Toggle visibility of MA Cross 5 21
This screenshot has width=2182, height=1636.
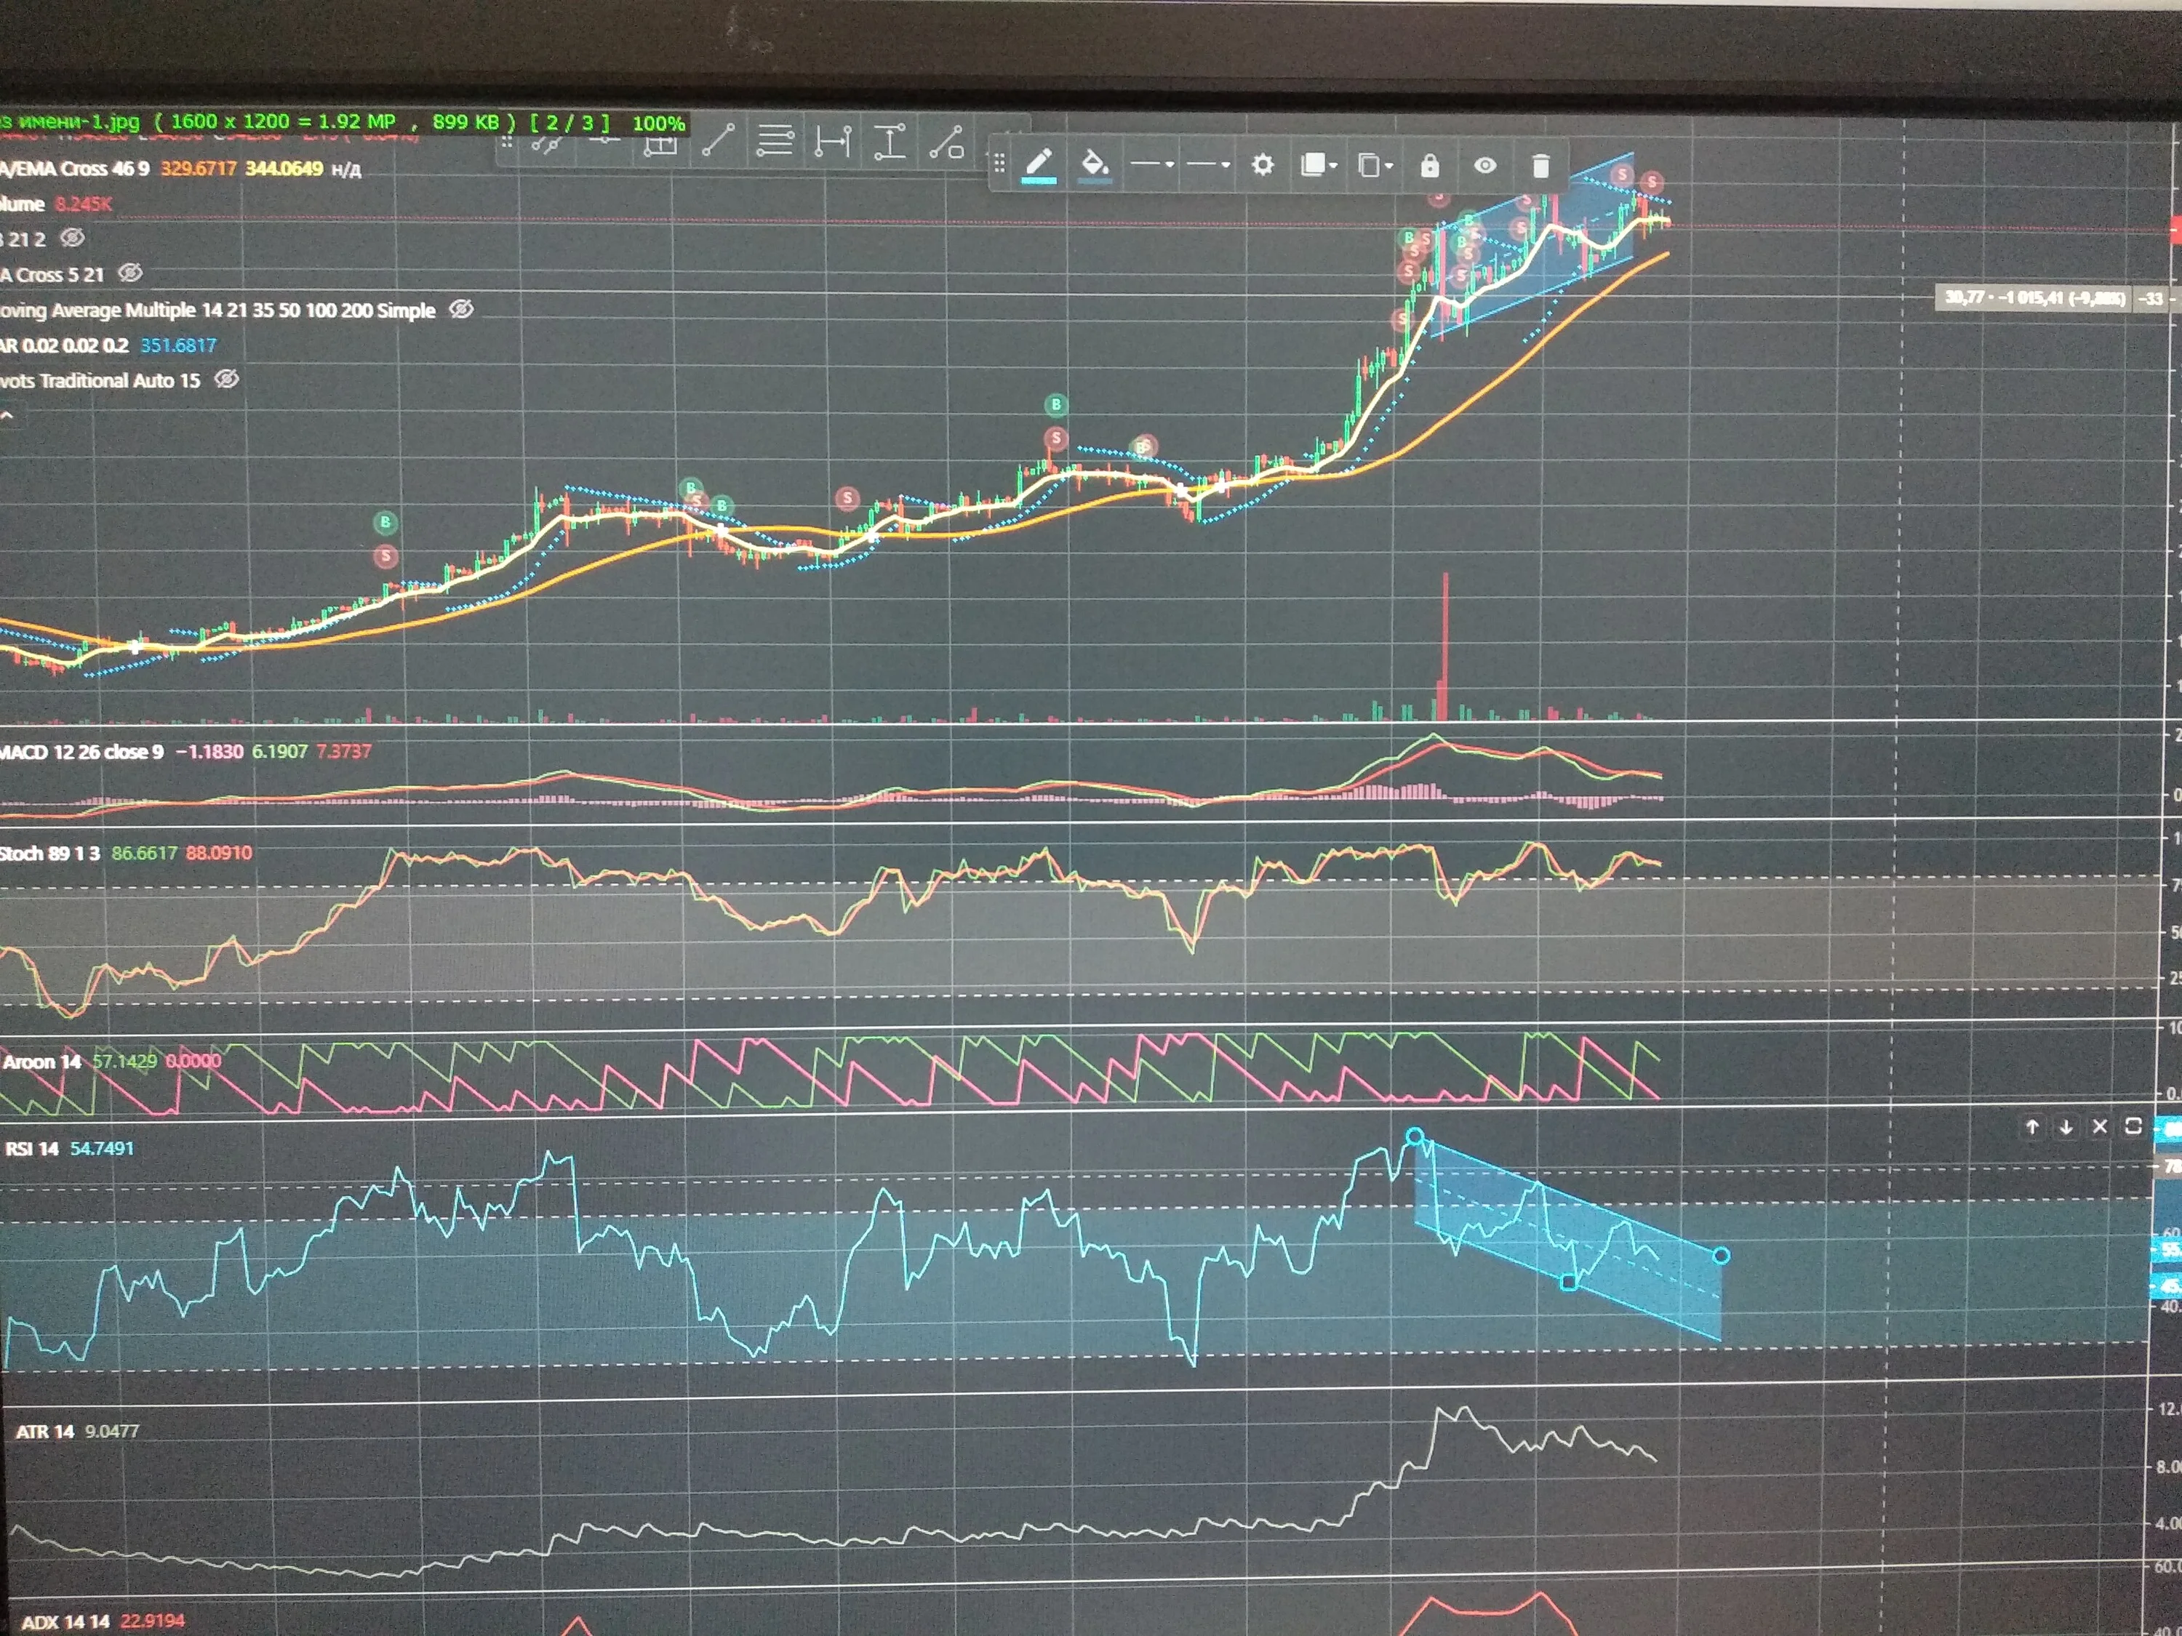pyautogui.click(x=130, y=273)
